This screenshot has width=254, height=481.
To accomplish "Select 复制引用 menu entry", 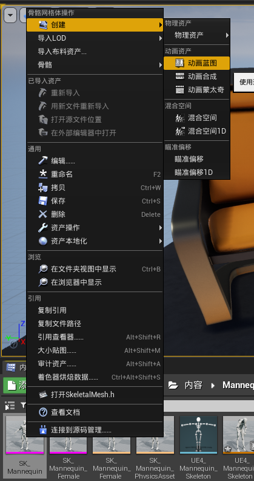I will [95, 310].
